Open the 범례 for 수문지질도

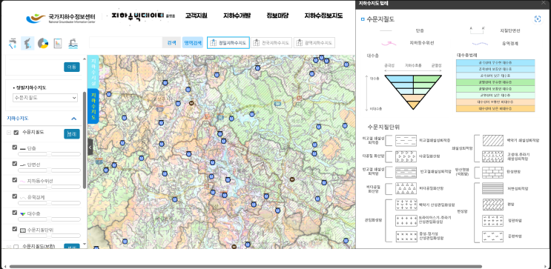point(72,134)
